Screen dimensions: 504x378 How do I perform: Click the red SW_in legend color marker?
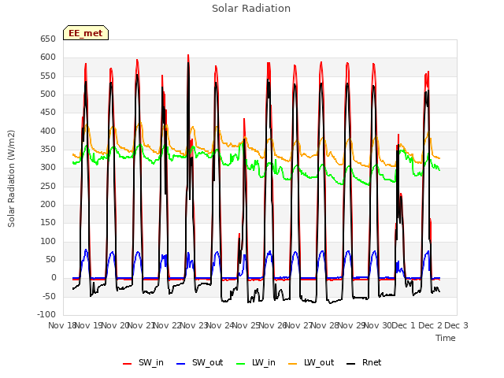tap(128, 364)
